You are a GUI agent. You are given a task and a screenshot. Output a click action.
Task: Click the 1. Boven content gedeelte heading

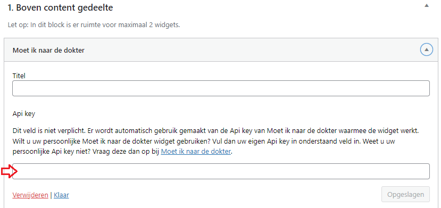click(60, 7)
